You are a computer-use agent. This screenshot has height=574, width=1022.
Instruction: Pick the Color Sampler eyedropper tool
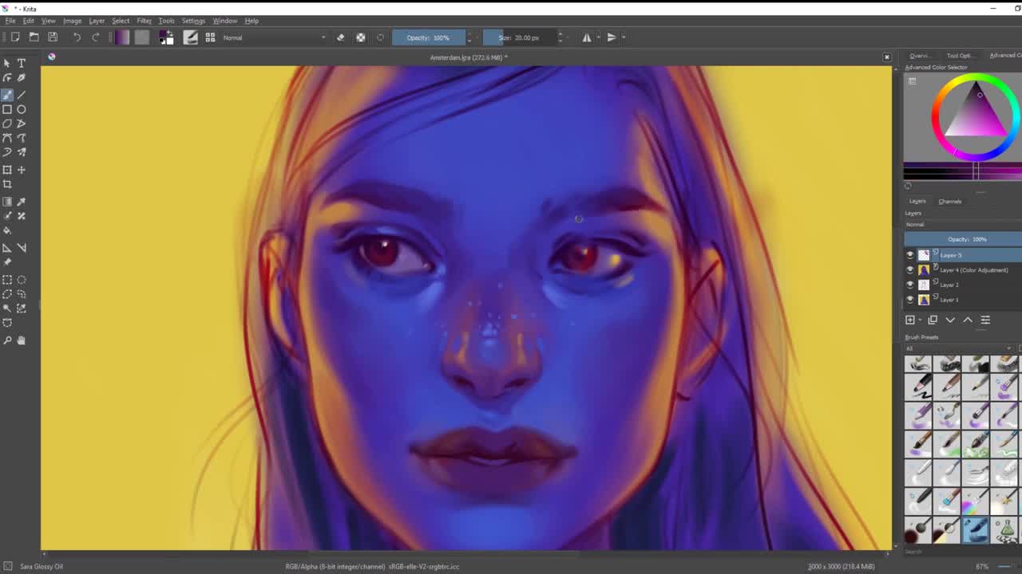[22, 202]
